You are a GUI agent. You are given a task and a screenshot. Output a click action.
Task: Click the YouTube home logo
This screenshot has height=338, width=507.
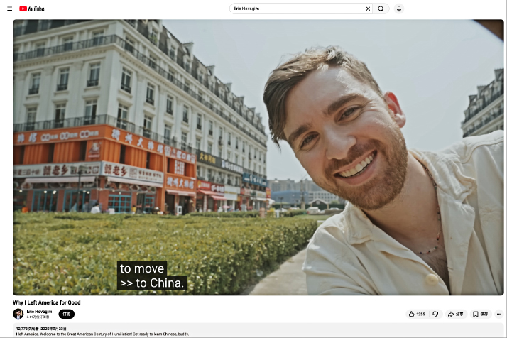[x=32, y=9]
